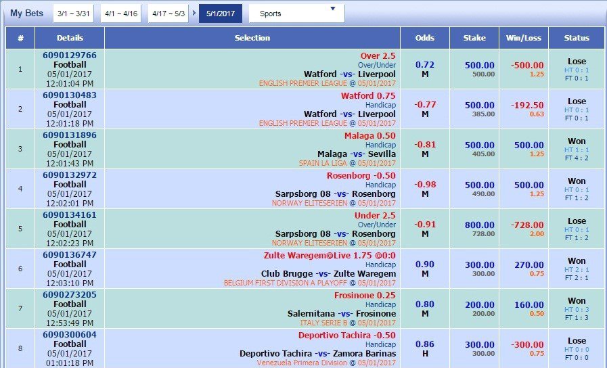Screen dimensions: 607x368
Task: Click Club Brugge -vs- Zulte Waregem match
Action: tap(328, 273)
